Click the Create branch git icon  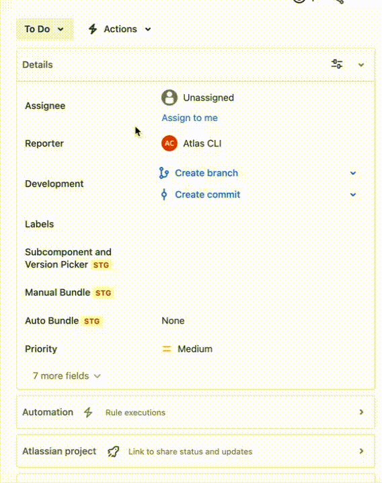point(164,173)
